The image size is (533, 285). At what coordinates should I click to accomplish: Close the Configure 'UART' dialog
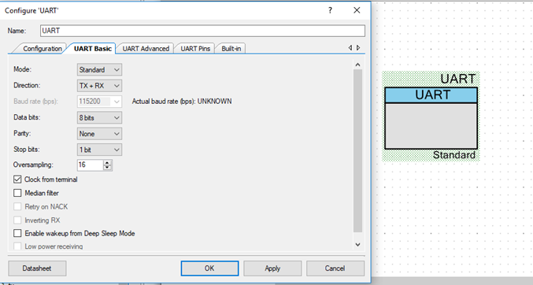357,10
